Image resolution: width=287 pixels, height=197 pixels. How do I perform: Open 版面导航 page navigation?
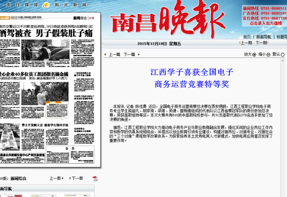[264, 37]
